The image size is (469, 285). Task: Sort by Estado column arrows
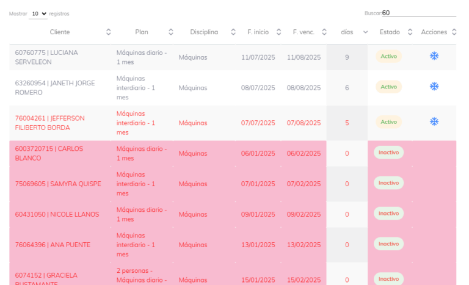410,32
